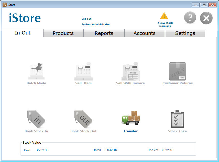219x162 pixels.
Task: Click the System Administrator link
Action: pyautogui.click(x=96, y=24)
